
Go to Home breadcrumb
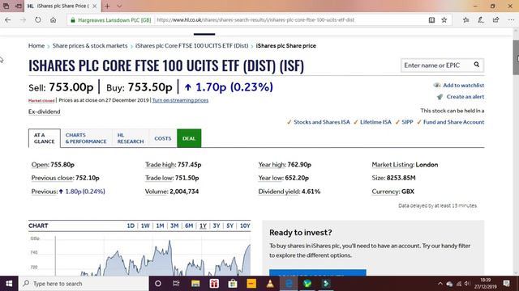click(x=36, y=46)
